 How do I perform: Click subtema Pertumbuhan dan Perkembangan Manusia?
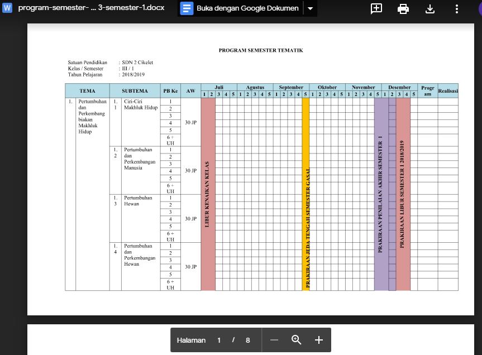(140, 159)
